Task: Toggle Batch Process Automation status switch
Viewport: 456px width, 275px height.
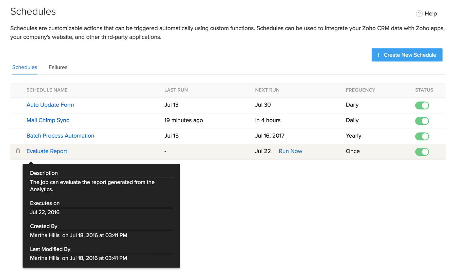Action: click(422, 136)
